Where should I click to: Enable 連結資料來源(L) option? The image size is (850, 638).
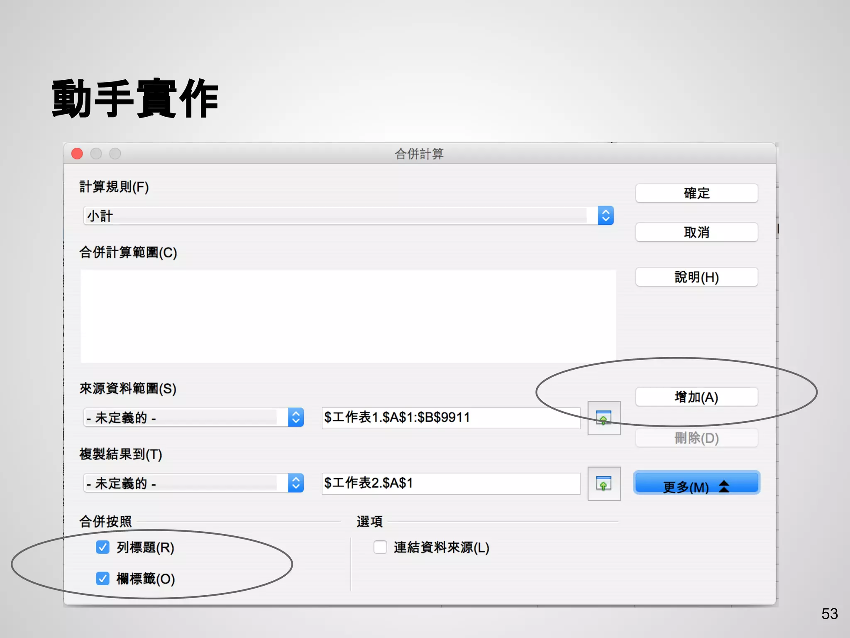click(380, 547)
